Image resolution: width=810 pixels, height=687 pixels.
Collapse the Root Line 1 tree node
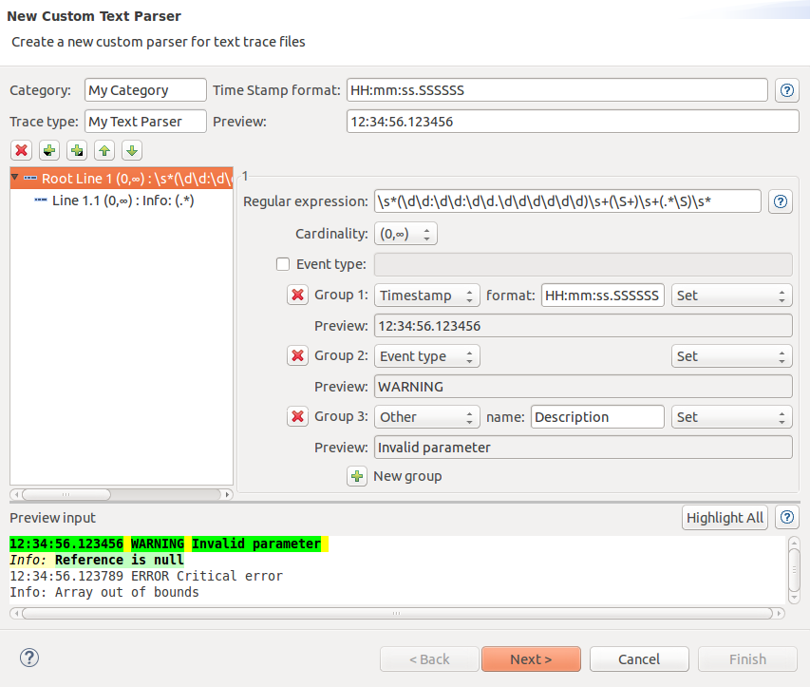(15, 178)
